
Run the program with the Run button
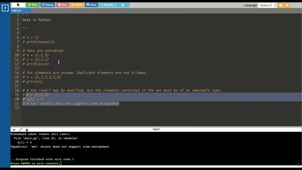point(33,5)
